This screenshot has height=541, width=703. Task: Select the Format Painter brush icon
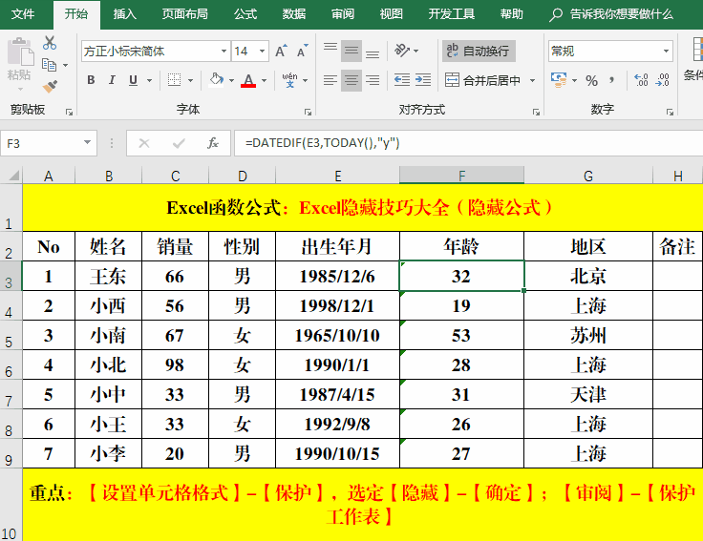[50, 87]
